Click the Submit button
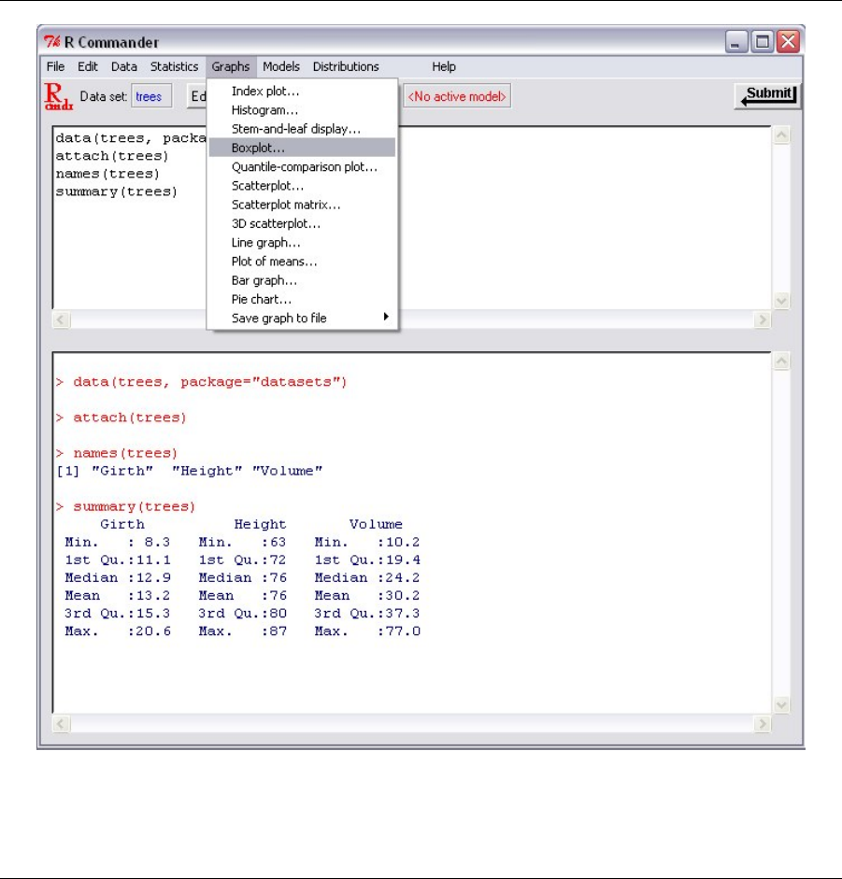The image size is (842, 879). [767, 95]
